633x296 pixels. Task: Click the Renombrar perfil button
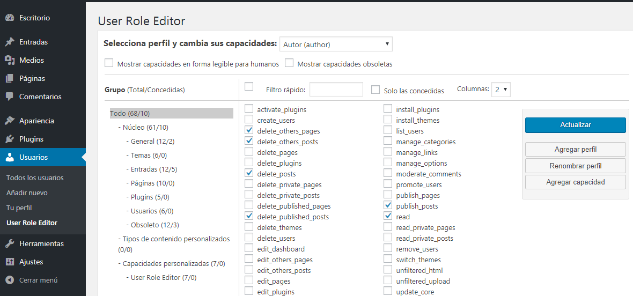575,166
